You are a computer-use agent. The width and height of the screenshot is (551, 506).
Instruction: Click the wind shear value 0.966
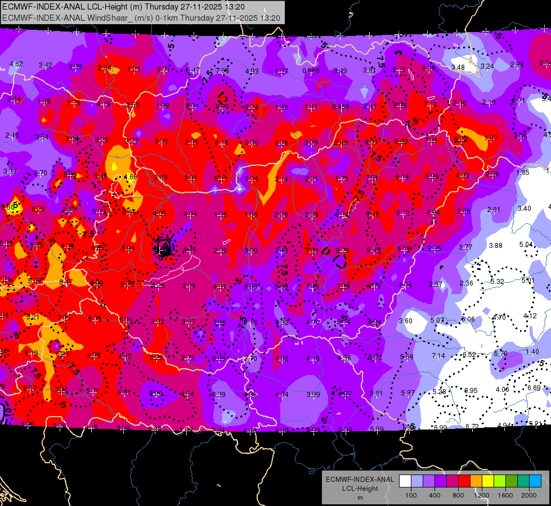(x=311, y=71)
